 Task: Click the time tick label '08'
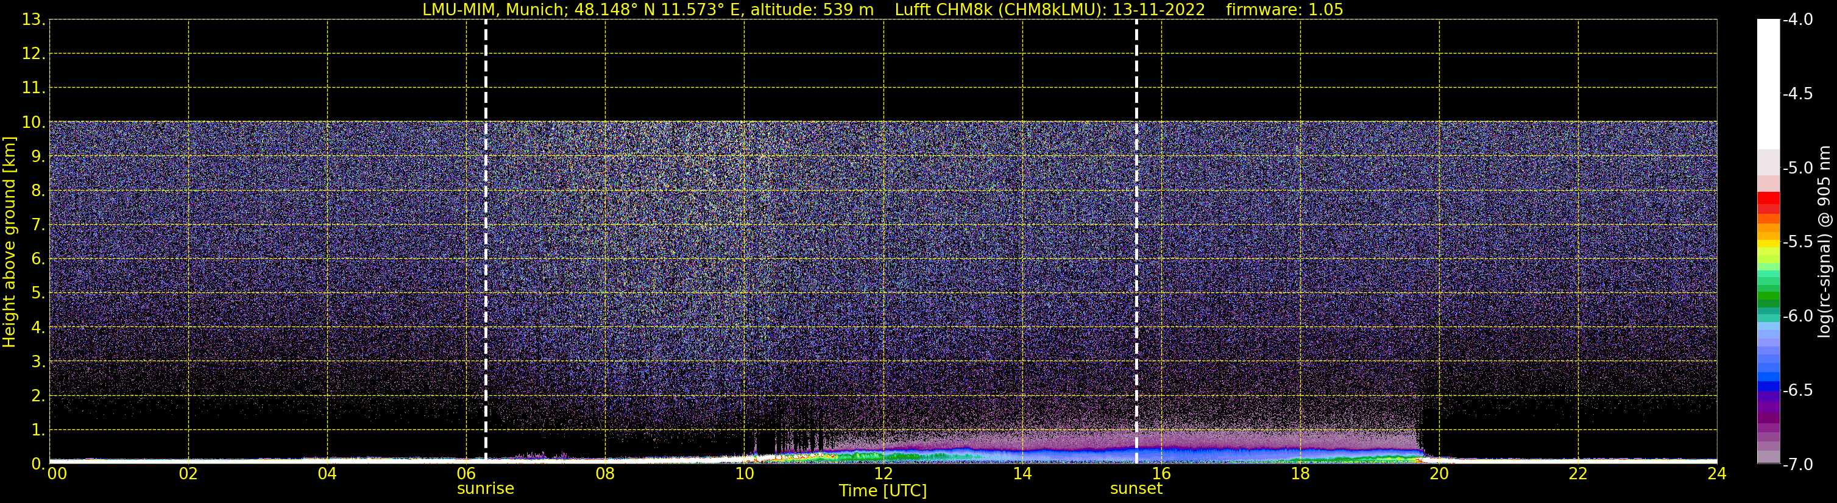click(x=606, y=474)
